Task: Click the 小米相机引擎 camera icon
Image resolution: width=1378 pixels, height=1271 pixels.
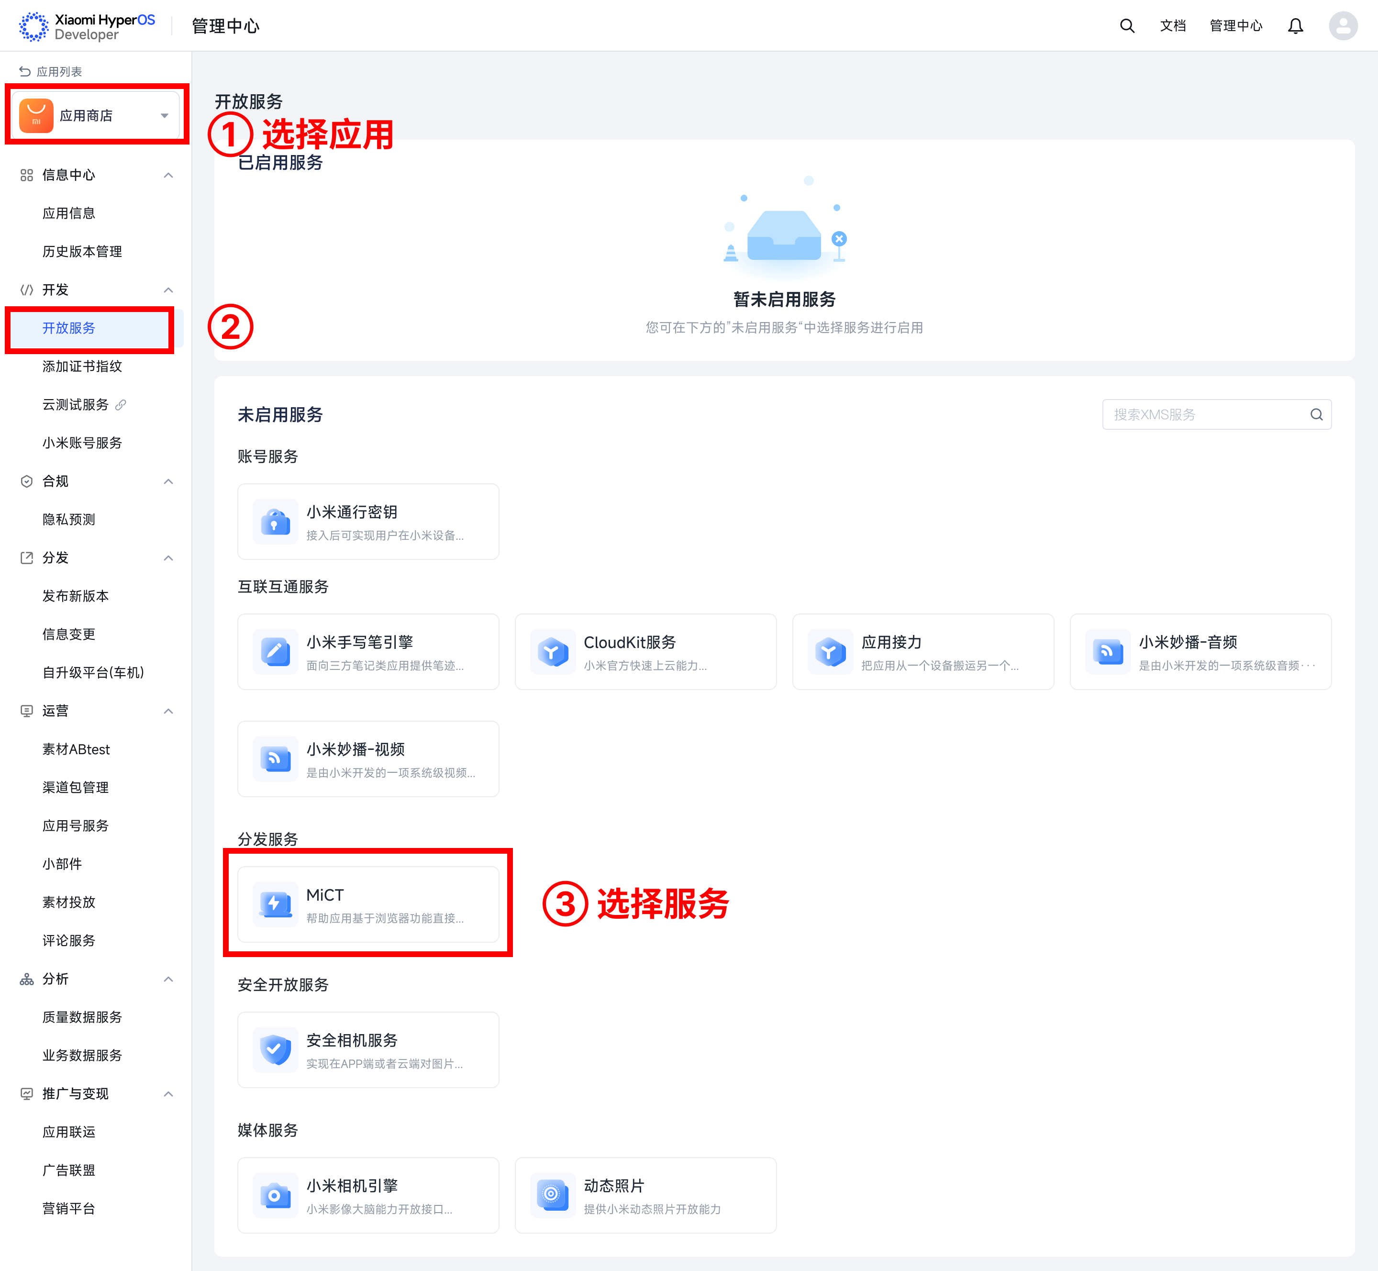Action: tap(276, 1196)
